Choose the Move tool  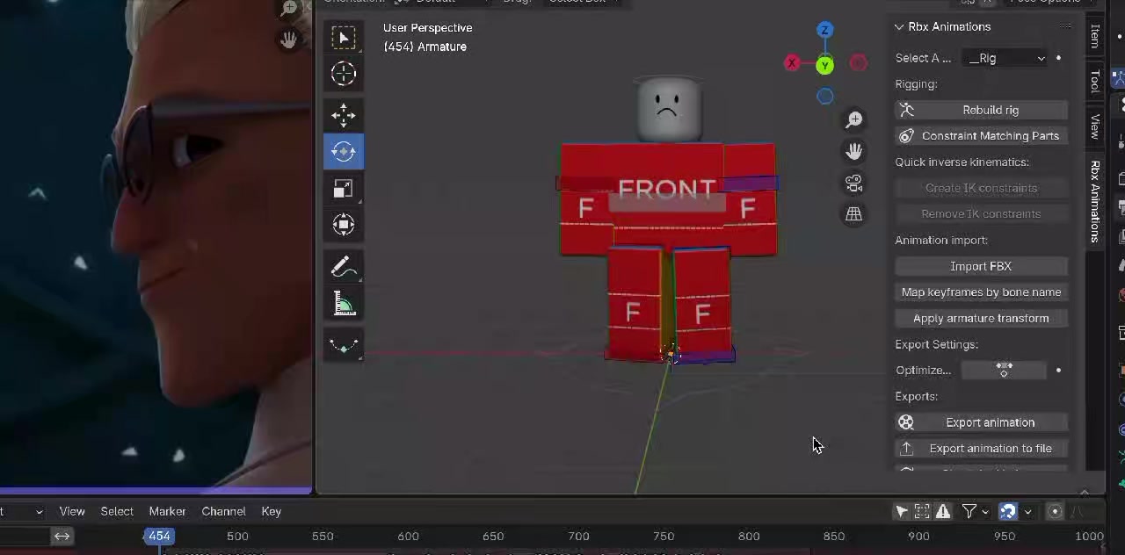pyautogui.click(x=344, y=115)
